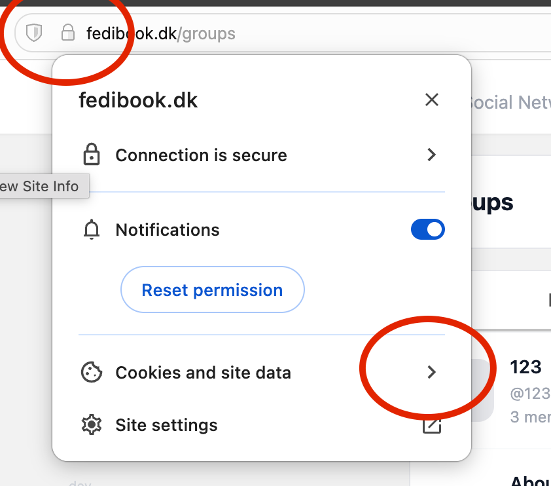Open the Site settings entry

click(166, 424)
